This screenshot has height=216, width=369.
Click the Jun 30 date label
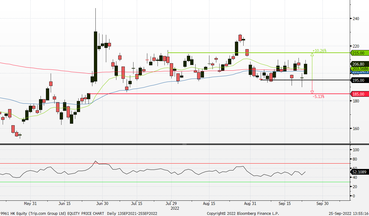[x=102, y=203]
